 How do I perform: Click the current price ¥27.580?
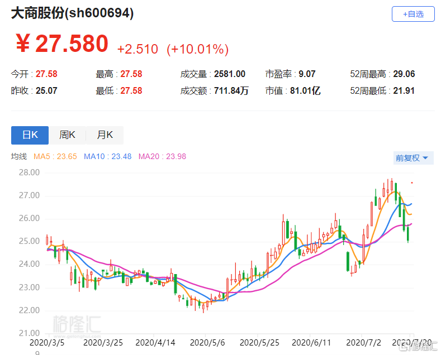coord(62,44)
